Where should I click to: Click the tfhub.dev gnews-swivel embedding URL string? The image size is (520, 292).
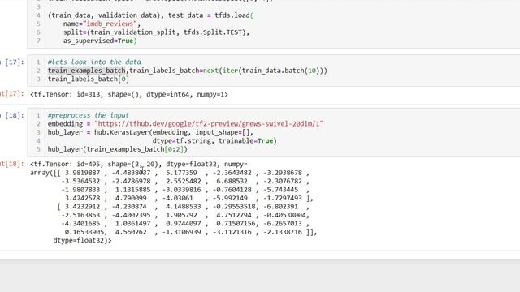click(209, 124)
